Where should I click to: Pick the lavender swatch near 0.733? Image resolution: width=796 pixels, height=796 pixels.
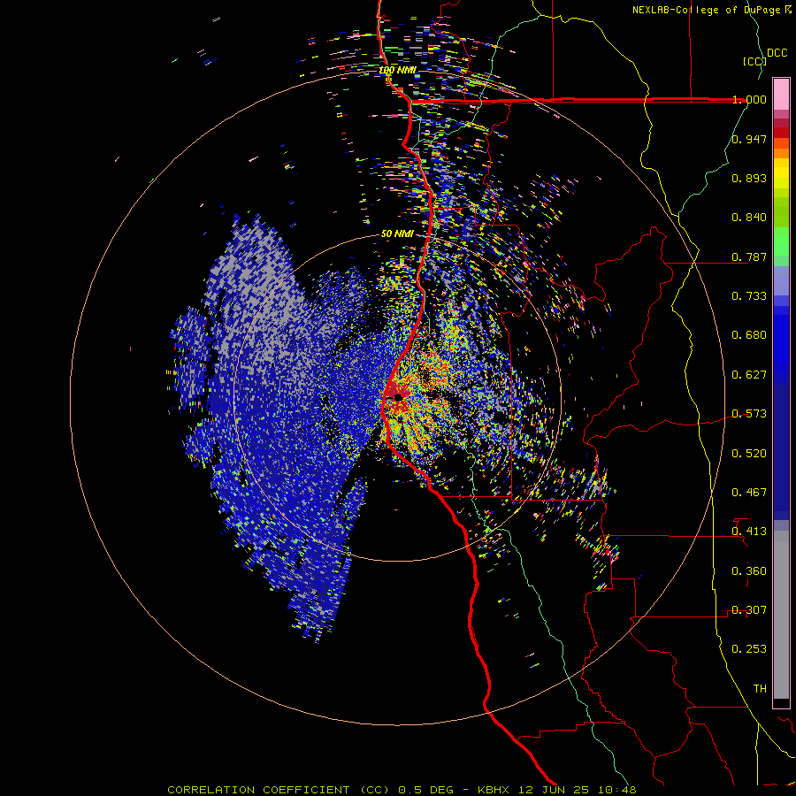click(781, 281)
